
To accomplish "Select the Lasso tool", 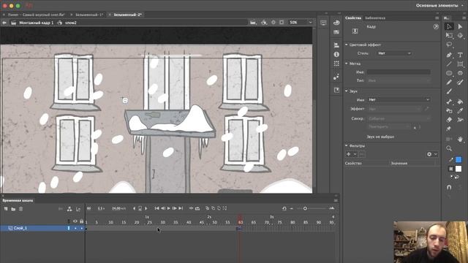I will 449,45.
